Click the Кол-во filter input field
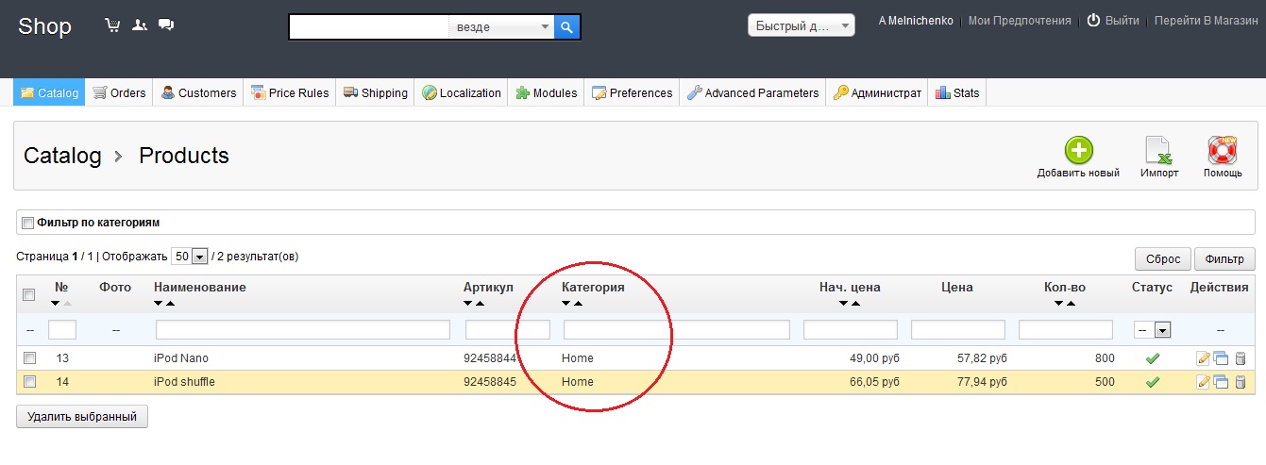Image resolution: width=1266 pixels, height=465 pixels. coord(1066,330)
